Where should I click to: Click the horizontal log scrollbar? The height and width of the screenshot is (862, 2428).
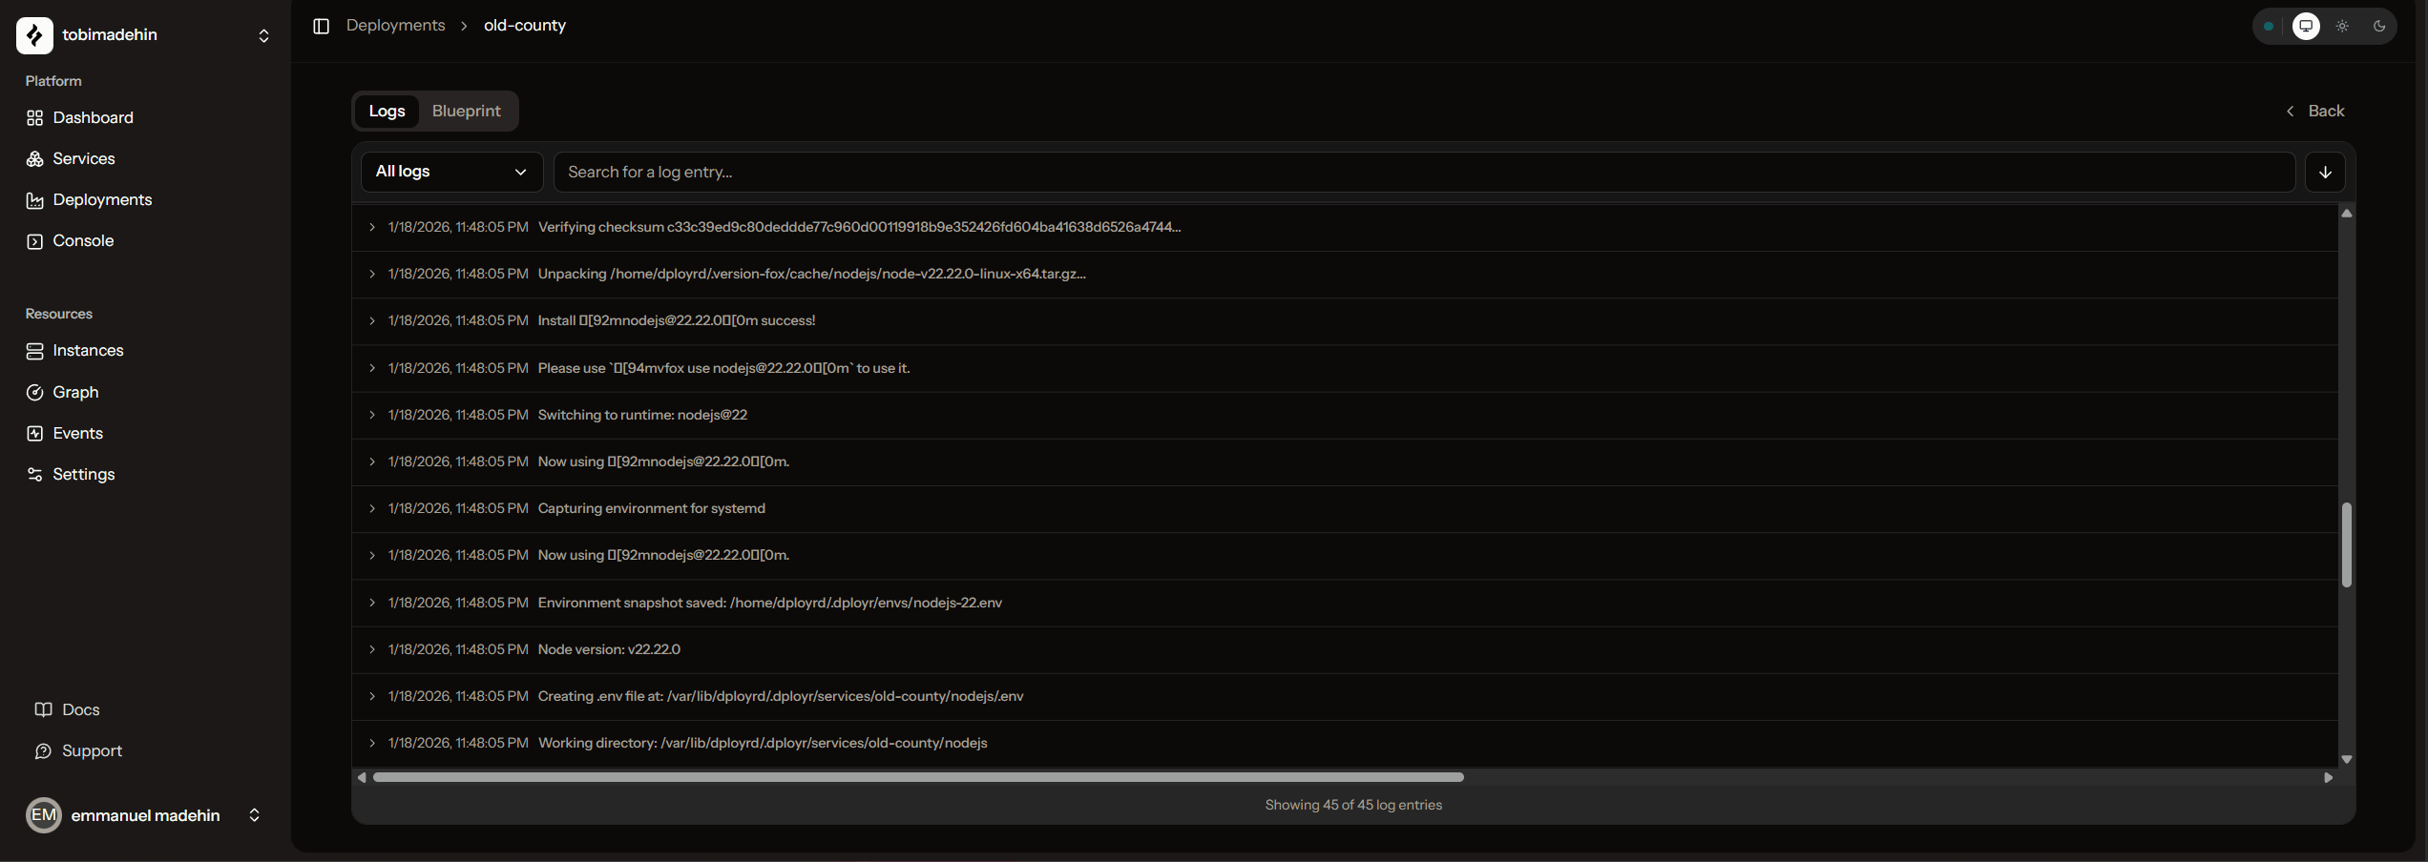(917, 777)
